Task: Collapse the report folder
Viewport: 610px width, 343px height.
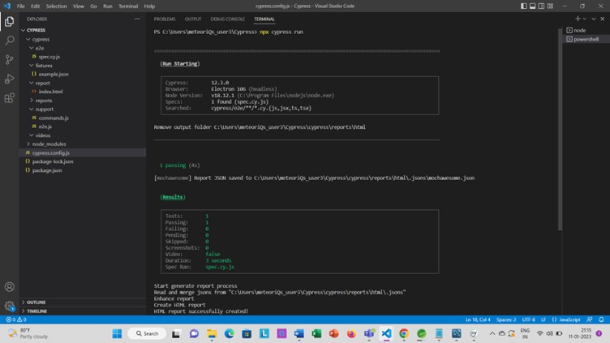Action: 32,83
